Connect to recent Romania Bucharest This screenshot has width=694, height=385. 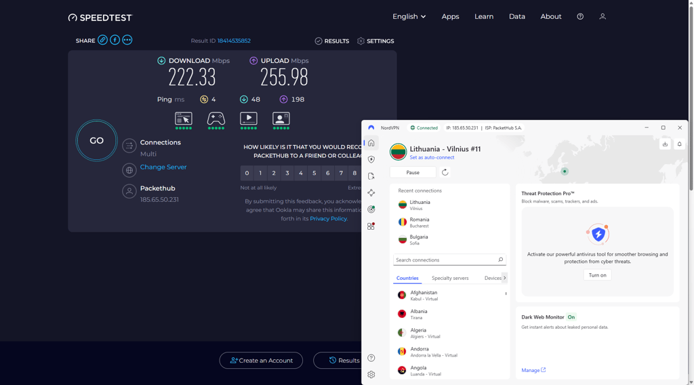(x=449, y=222)
